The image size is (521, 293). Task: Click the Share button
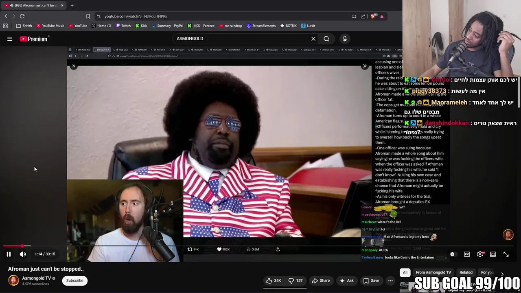(x=320, y=280)
